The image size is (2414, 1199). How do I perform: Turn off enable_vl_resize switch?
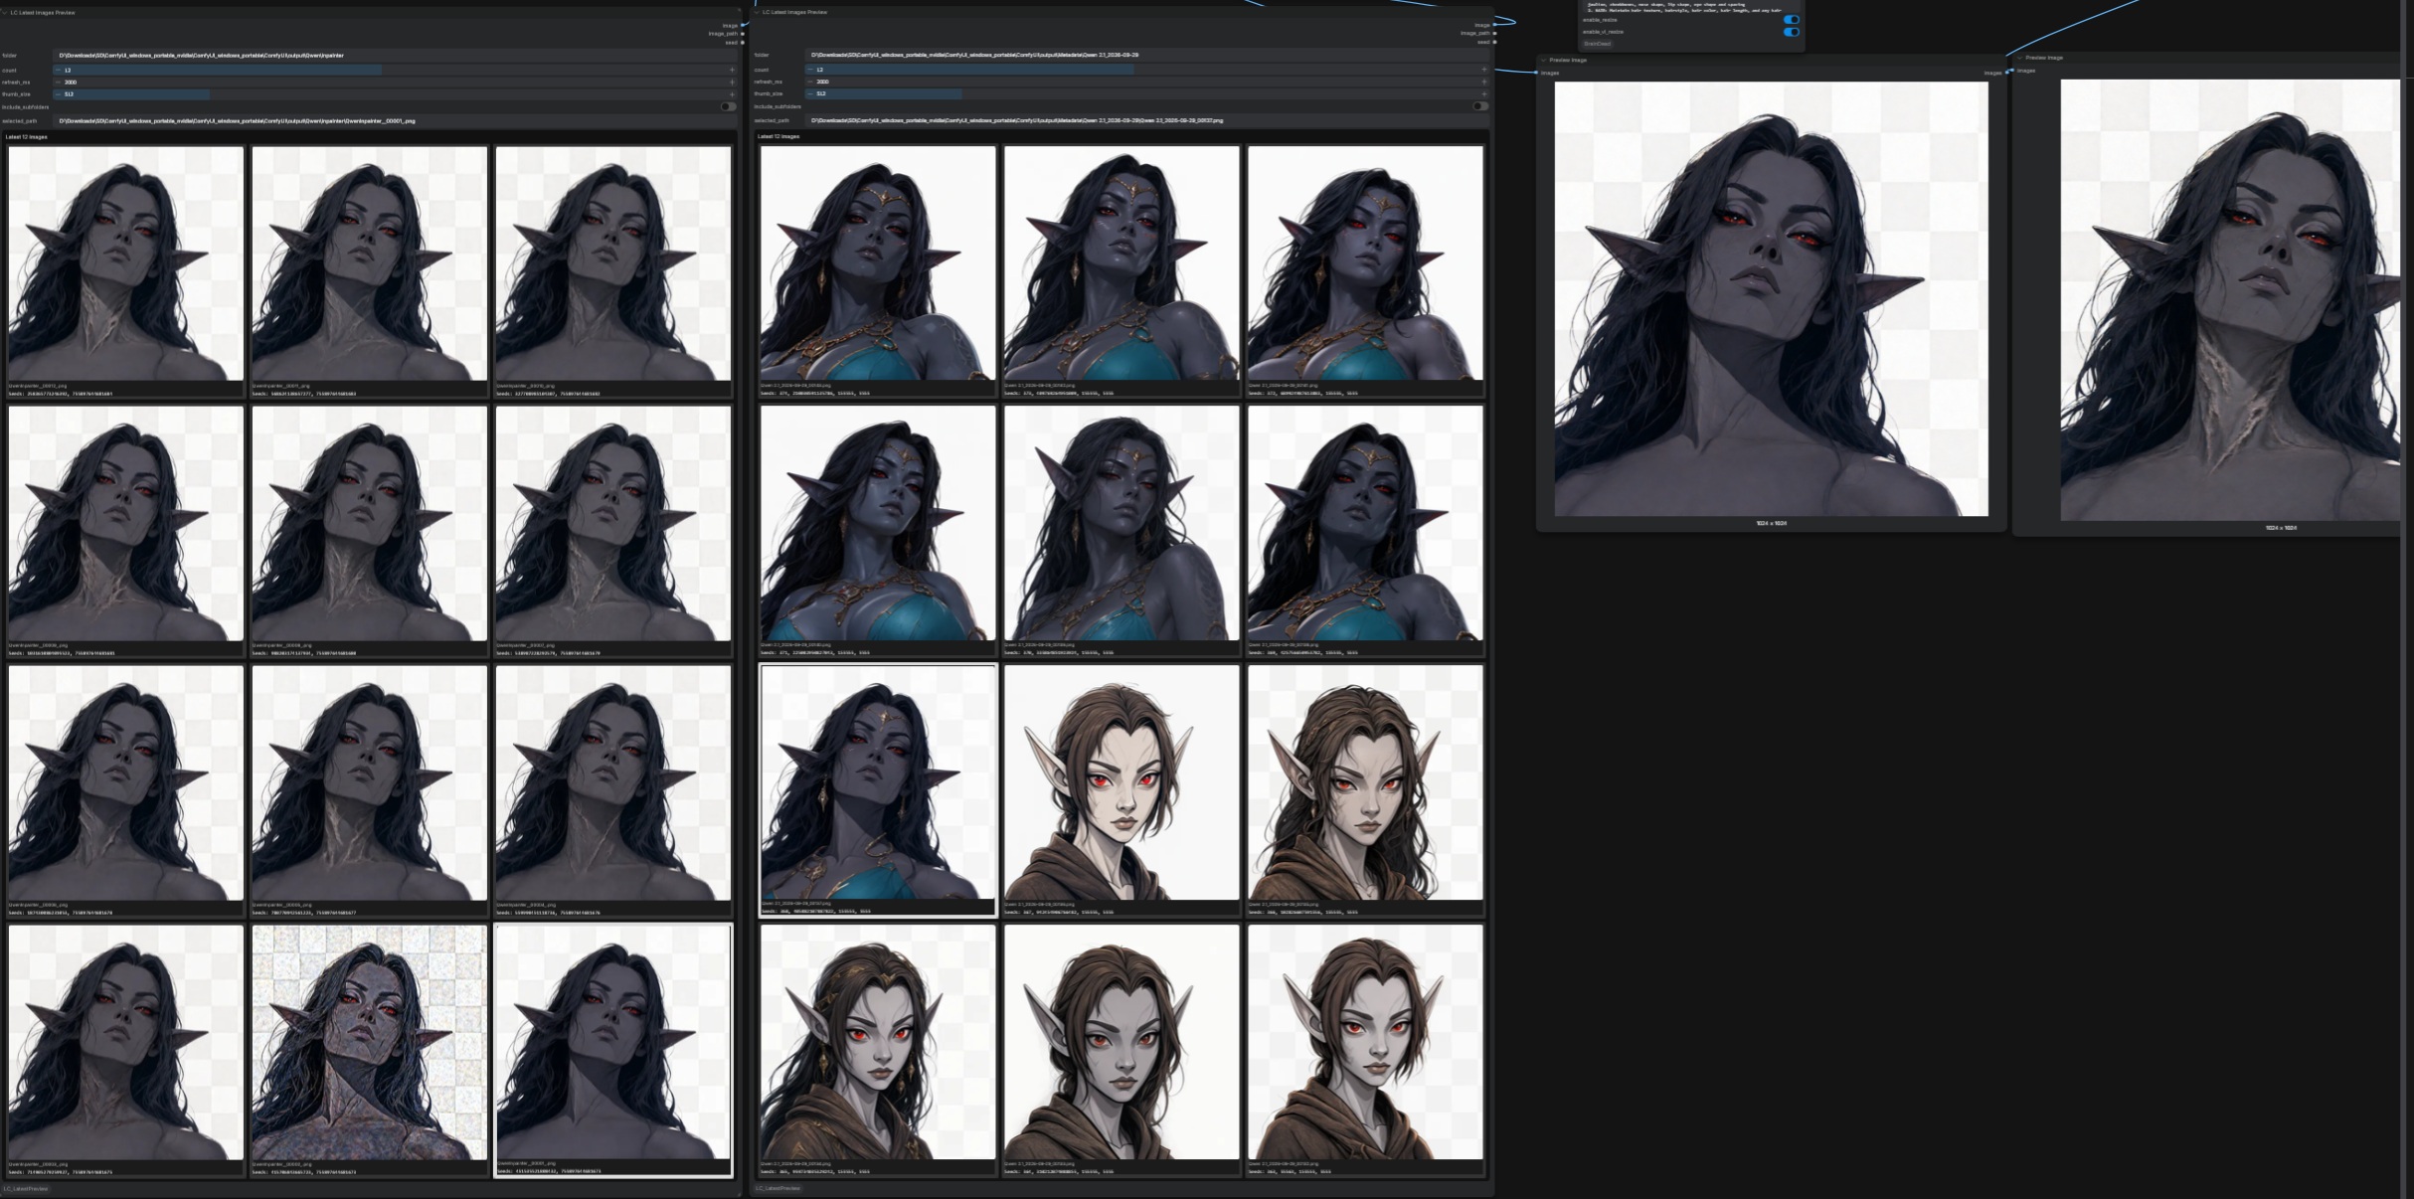tap(1791, 32)
